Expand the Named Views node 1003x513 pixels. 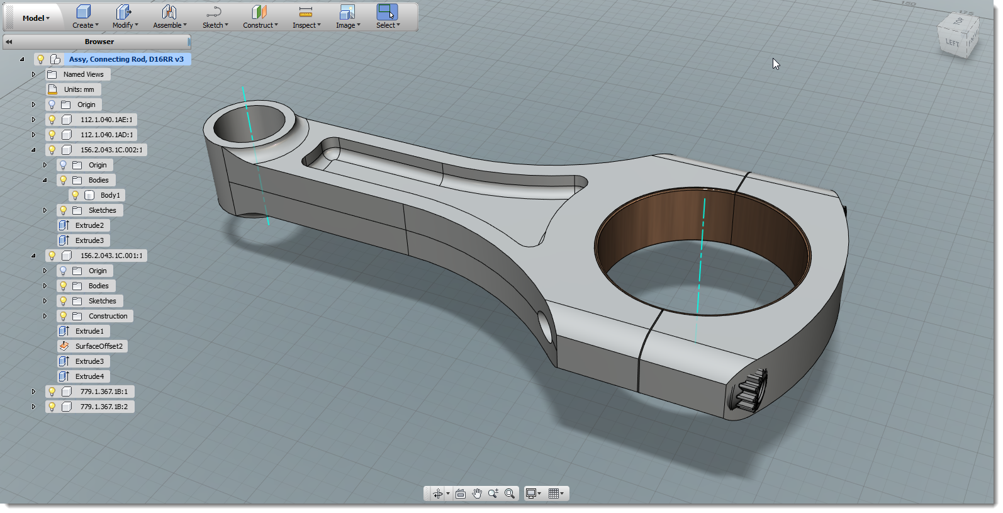(34, 74)
